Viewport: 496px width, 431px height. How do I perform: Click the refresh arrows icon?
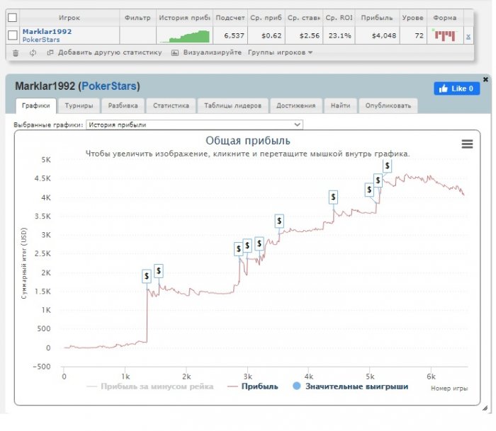pos(33,53)
